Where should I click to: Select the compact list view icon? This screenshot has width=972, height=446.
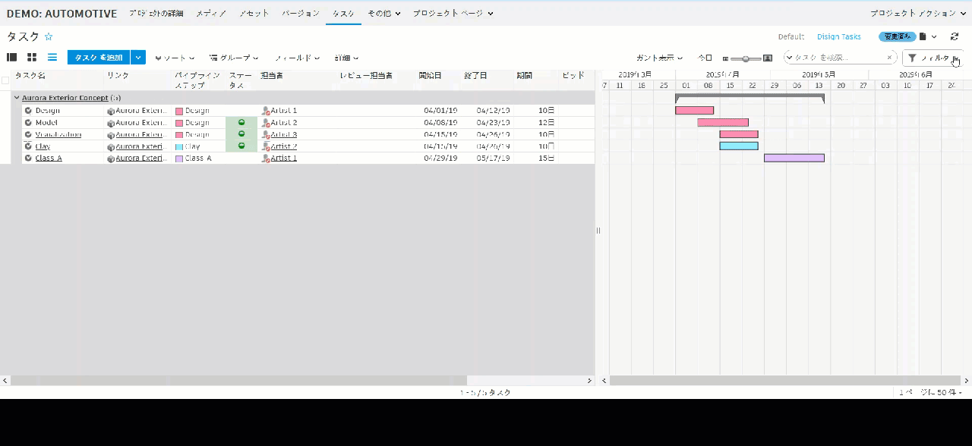point(52,57)
